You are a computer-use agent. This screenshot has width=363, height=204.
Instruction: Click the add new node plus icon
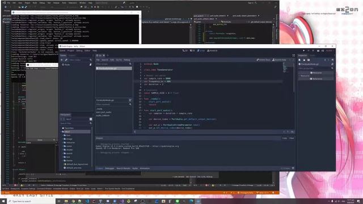pos(62,60)
